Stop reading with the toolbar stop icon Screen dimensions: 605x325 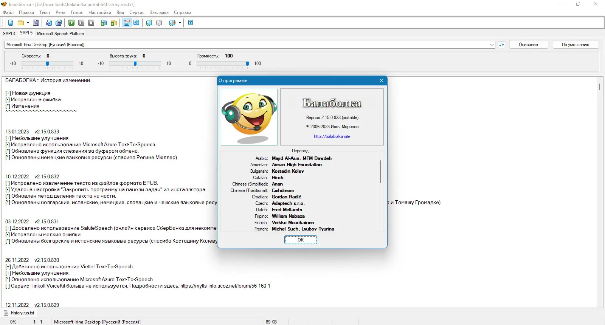click(91, 23)
